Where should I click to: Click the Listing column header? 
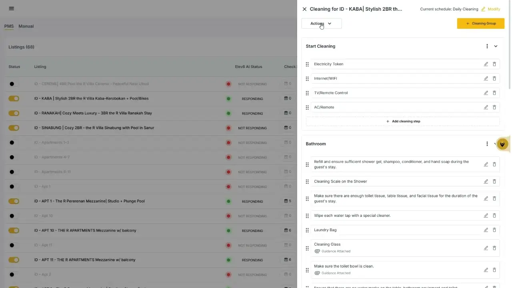coord(40,67)
